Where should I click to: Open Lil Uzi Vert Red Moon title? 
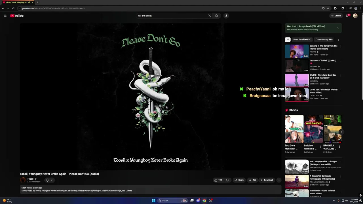[x=324, y=91]
